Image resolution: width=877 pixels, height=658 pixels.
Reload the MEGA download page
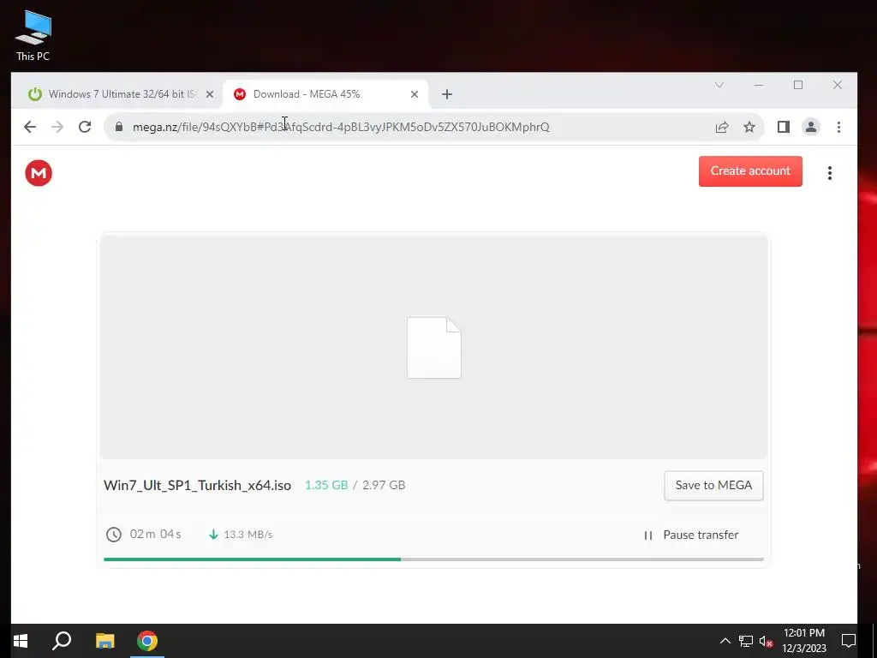pos(85,127)
